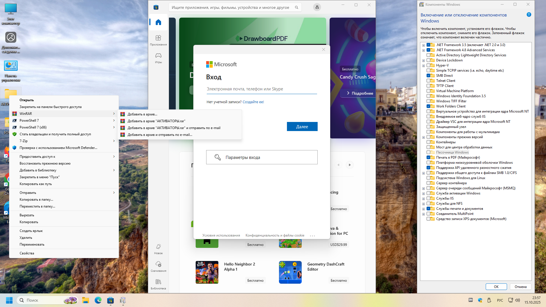
Task: Open the Apps (Приложения) sidebar section
Action: (x=158, y=40)
